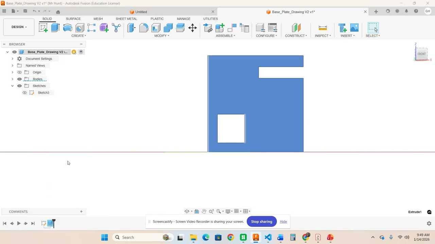
Task: Select the Rectangular Pattern tool
Action: coord(91,28)
